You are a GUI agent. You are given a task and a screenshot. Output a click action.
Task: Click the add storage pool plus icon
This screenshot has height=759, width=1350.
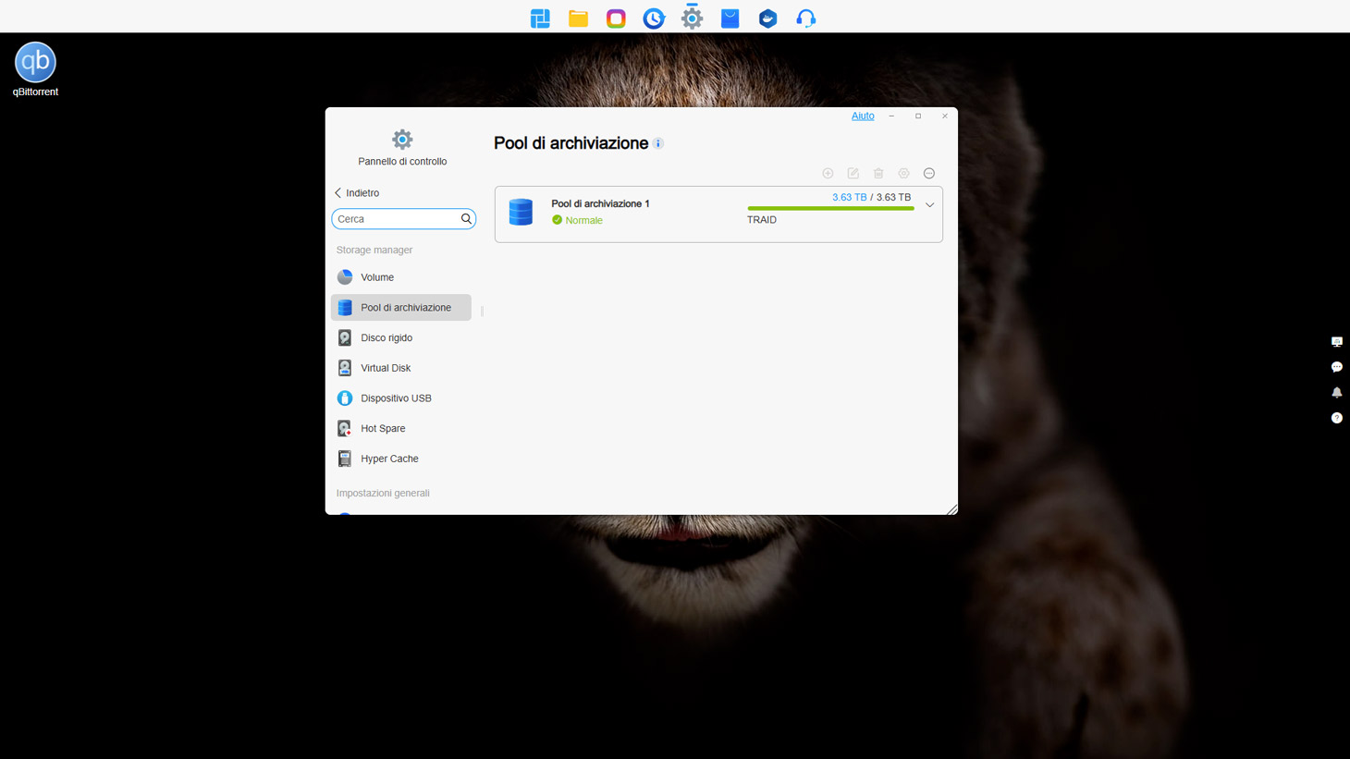point(828,174)
